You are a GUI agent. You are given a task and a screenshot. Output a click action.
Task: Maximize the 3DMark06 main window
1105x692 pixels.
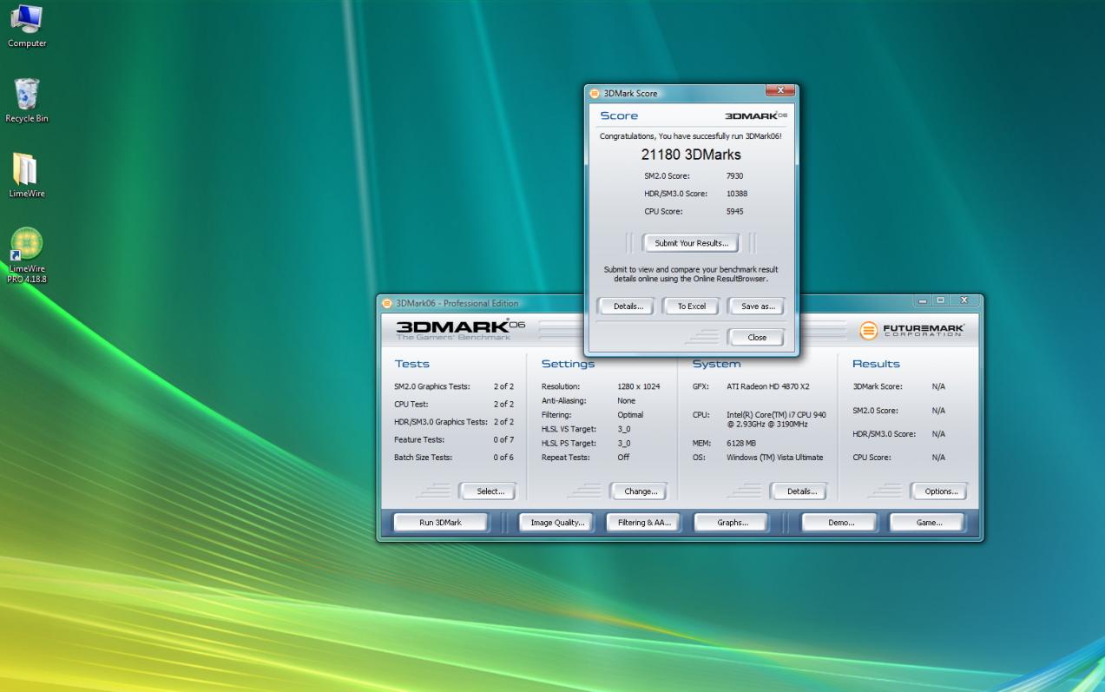[x=939, y=300]
